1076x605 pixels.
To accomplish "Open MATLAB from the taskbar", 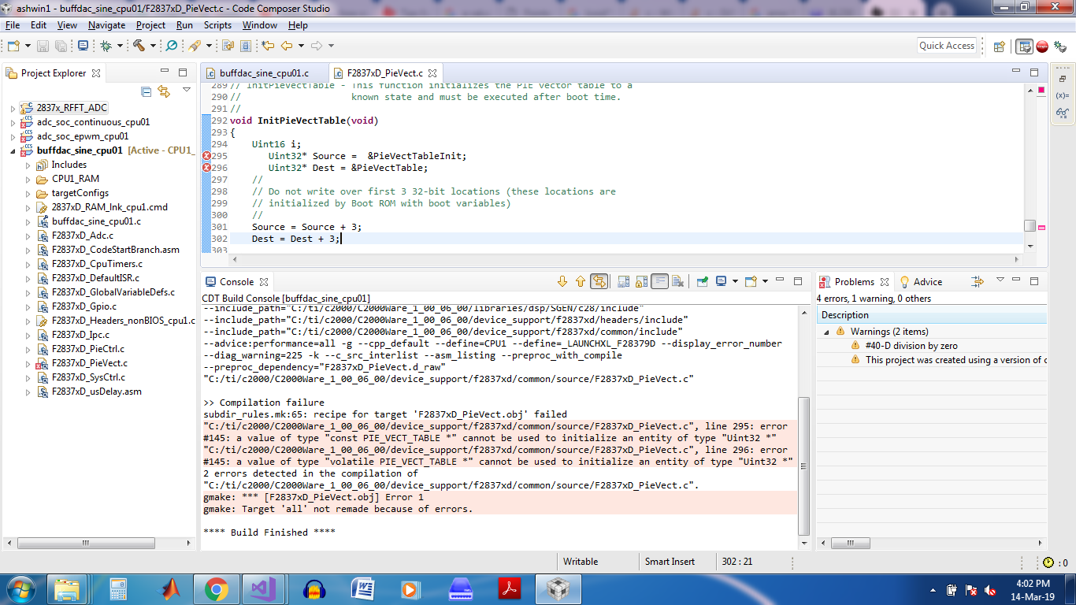I will click(170, 589).
